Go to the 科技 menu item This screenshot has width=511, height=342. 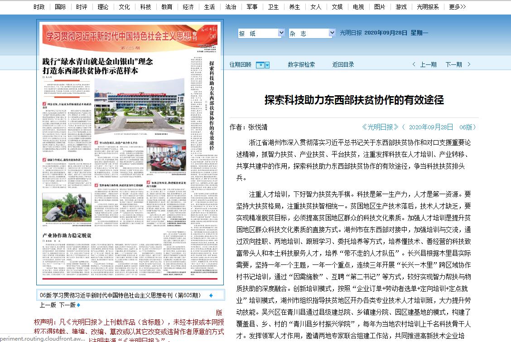point(146,7)
